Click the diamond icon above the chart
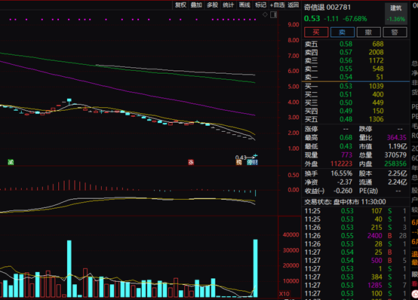 pyautogui.click(x=265, y=14)
